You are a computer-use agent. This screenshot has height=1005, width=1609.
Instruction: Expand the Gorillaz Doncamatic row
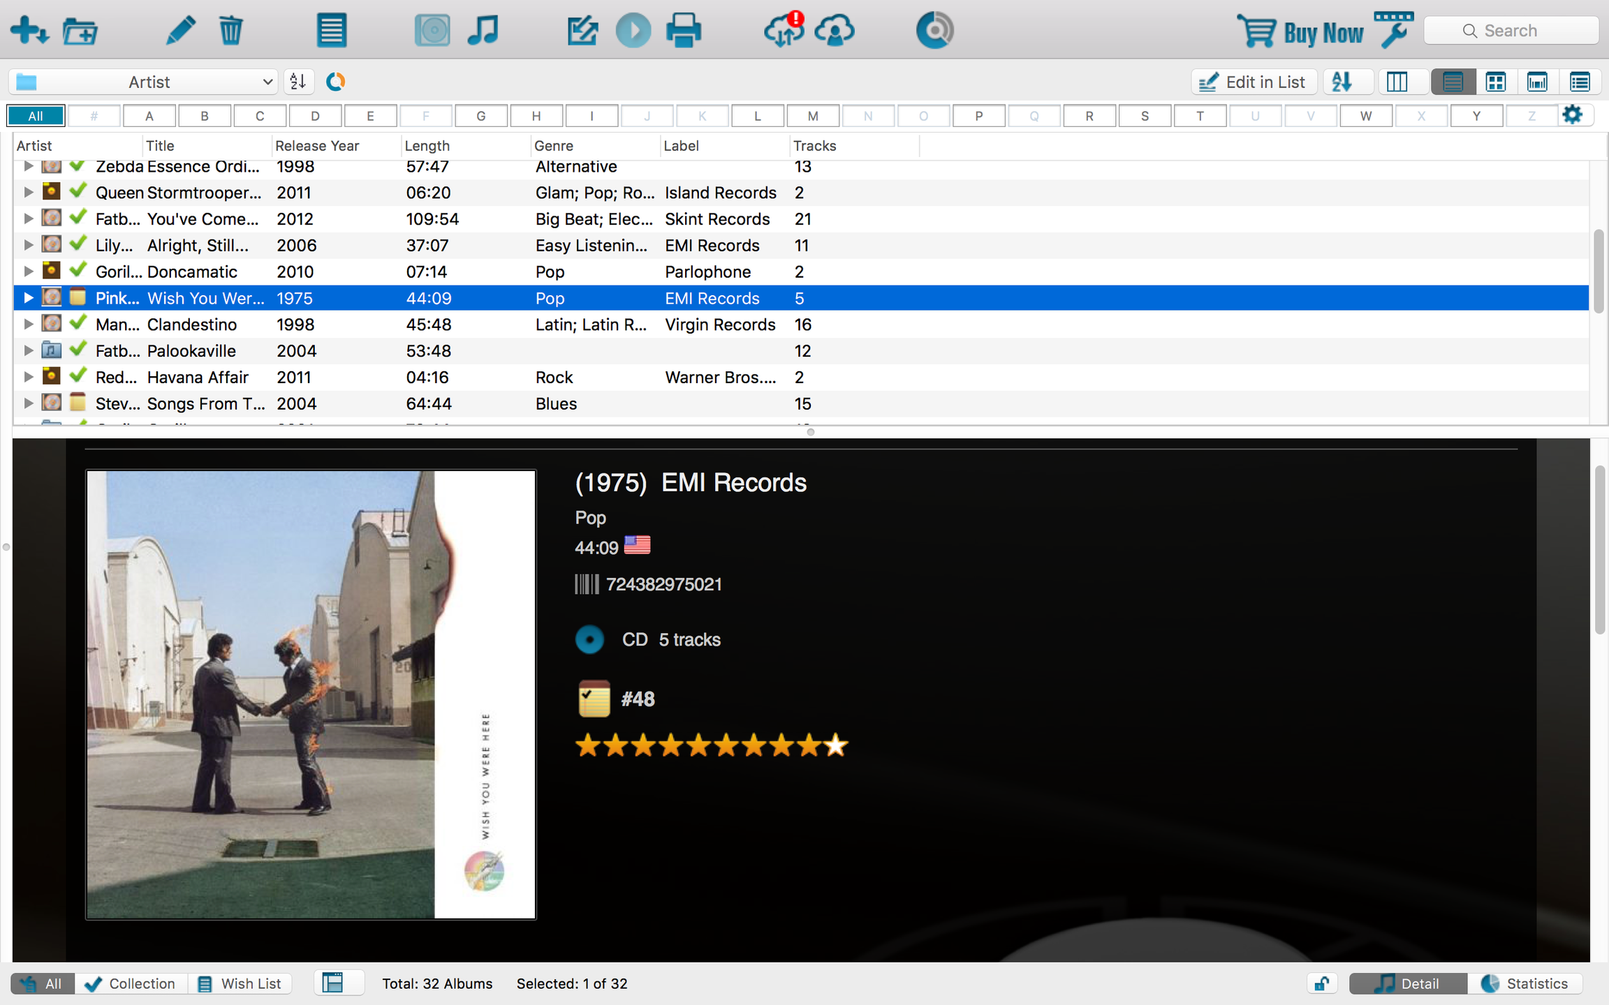tap(28, 271)
